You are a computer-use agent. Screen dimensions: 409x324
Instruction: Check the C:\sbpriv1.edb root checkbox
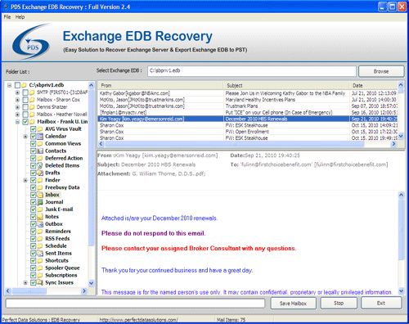point(17,85)
